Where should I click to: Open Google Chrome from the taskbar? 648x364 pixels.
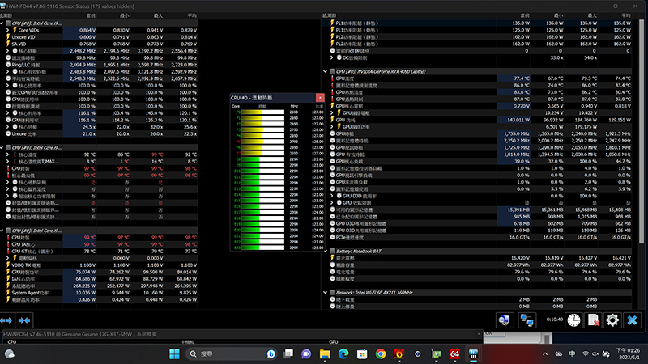click(x=381, y=354)
